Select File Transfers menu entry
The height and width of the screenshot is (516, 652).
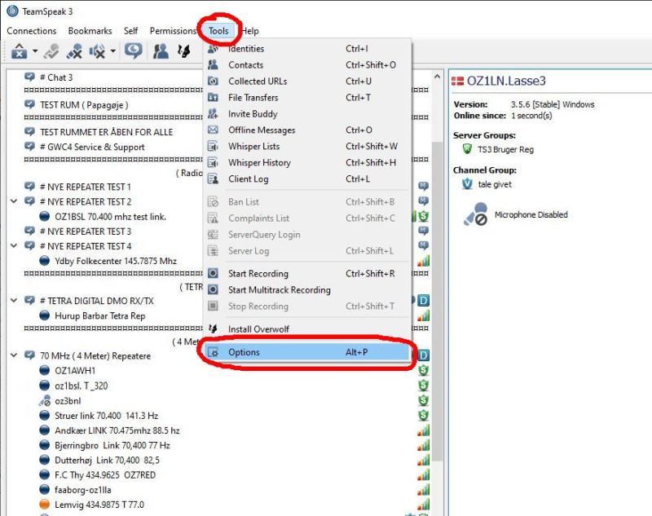click(307, 97)
